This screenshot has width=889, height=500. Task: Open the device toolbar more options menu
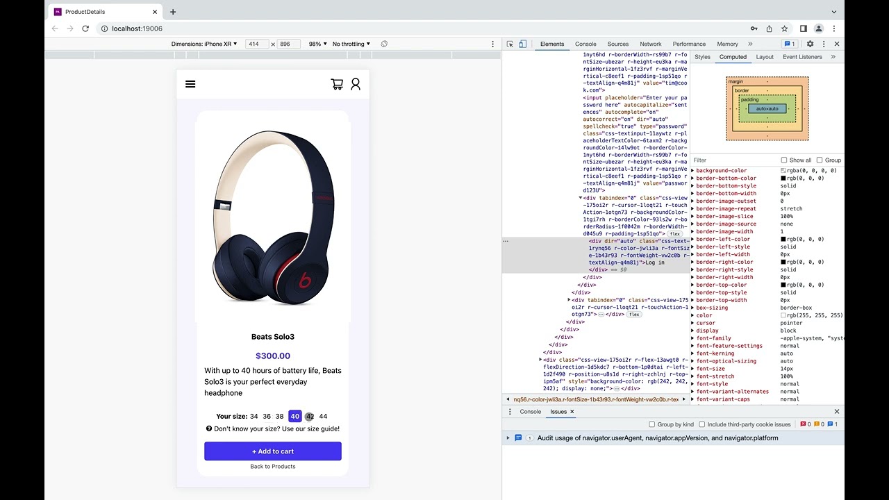click(x=492, y=44)
